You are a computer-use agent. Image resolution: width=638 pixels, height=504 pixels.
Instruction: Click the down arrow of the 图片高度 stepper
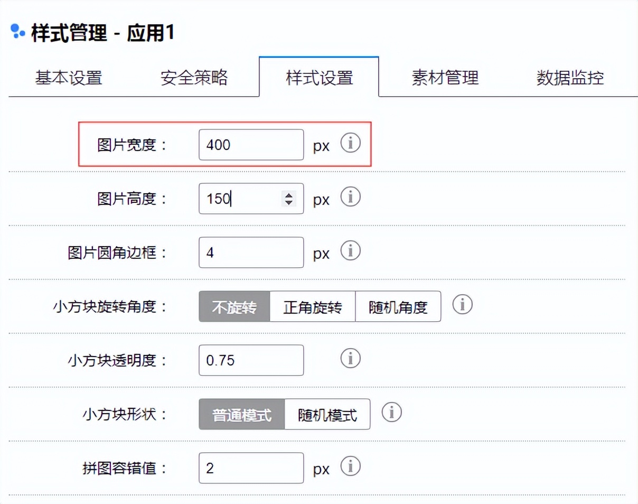[290, 202]
